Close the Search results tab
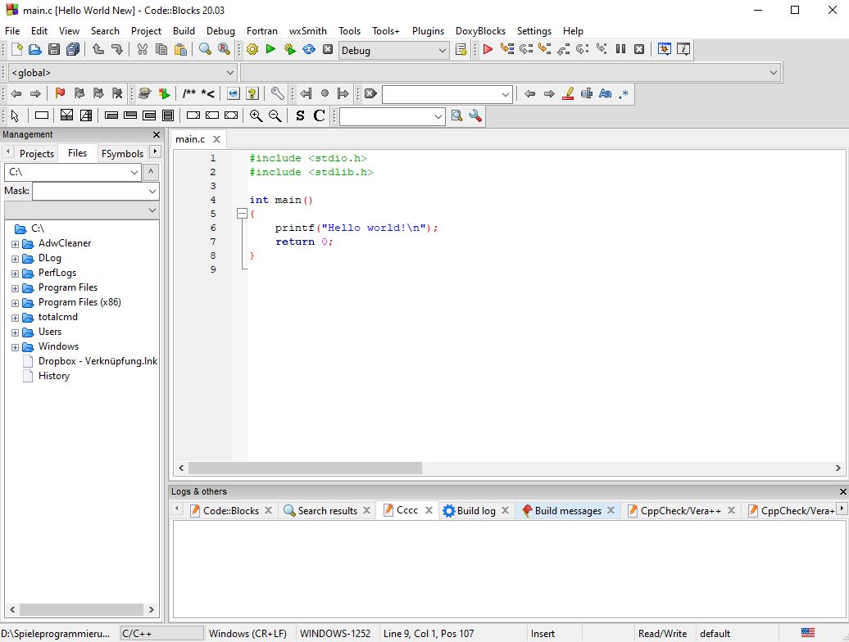 (x=367, y=511)
